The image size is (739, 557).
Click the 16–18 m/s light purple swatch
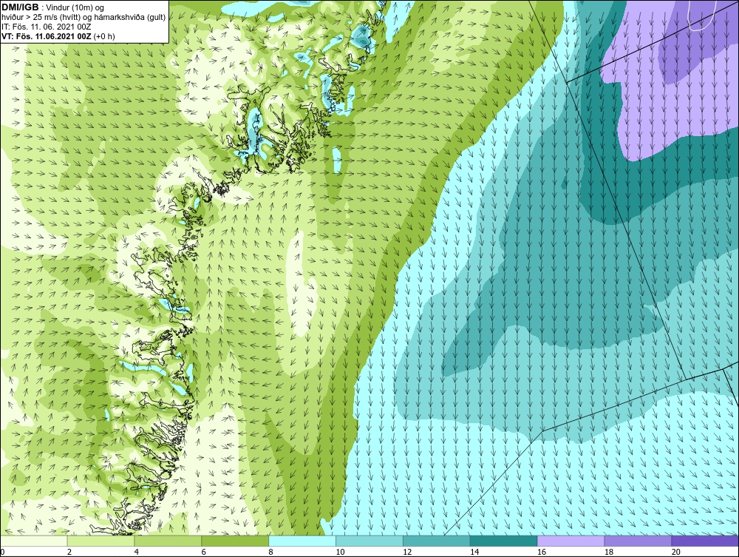pyautogui.click(x=571, y=541)
